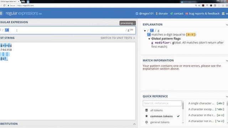This screenshot has height=128, width=228.
Task: Bookmark page with the star icon
Action: [x=199, y=6]
